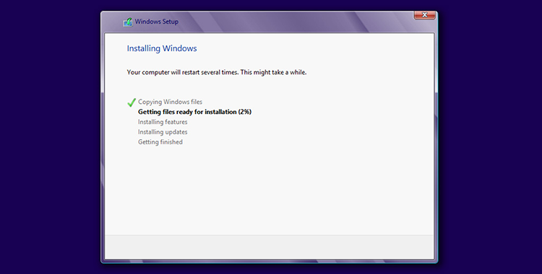542x274 pixels.
Task: Click the green checkmark beside Copying Windows files
Action: (x=132, y=102)
